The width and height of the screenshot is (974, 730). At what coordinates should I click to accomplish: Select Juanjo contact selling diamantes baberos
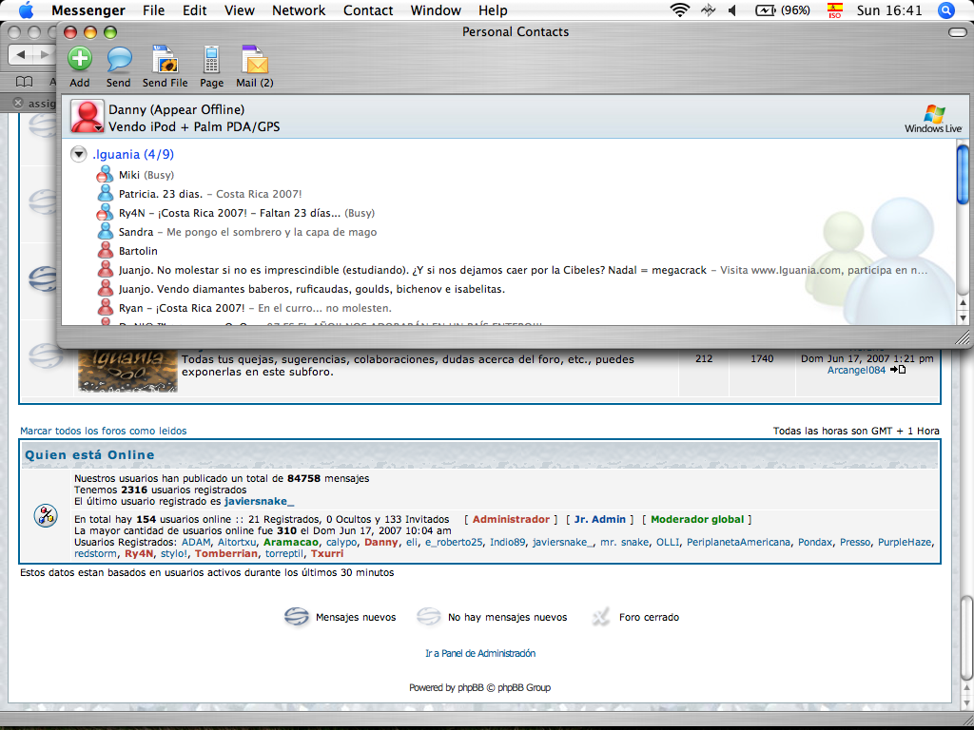click(312, 289)
